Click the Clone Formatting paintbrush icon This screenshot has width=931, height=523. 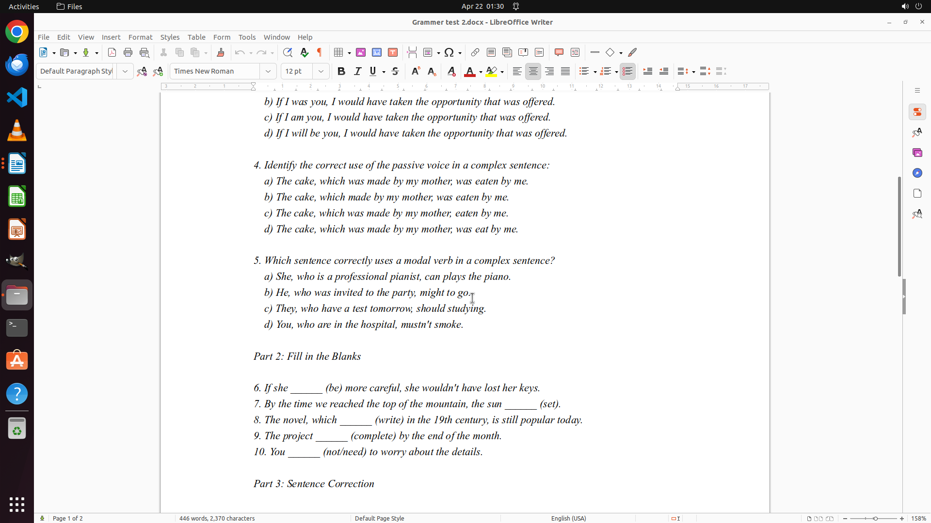(x=221, y=52)
